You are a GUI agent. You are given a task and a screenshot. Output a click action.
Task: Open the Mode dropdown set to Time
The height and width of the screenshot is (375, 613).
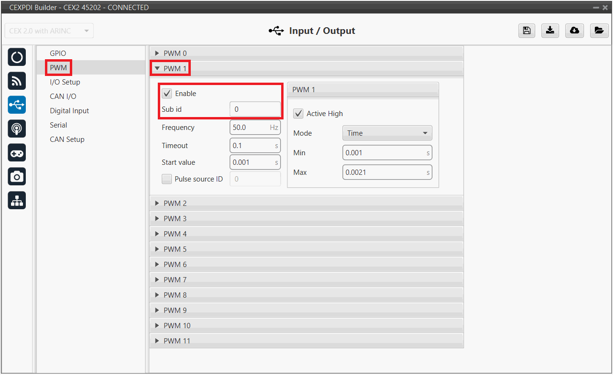(x=387, y=133)
